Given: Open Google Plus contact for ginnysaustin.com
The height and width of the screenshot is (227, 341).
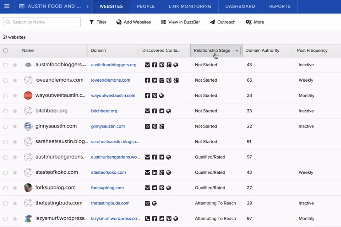Looking at the screenshot, I should tap(162, 126).
